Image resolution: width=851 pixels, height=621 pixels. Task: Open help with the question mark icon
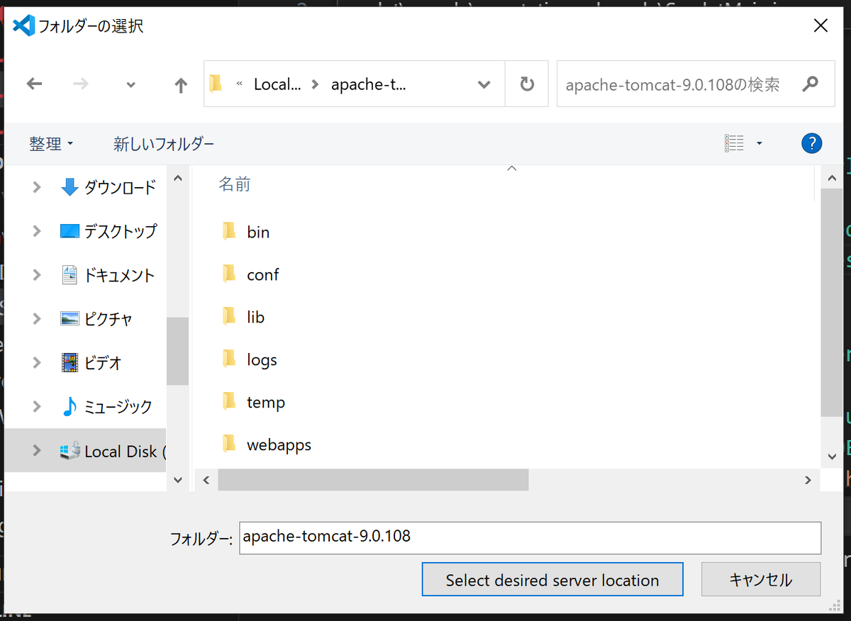811,143
